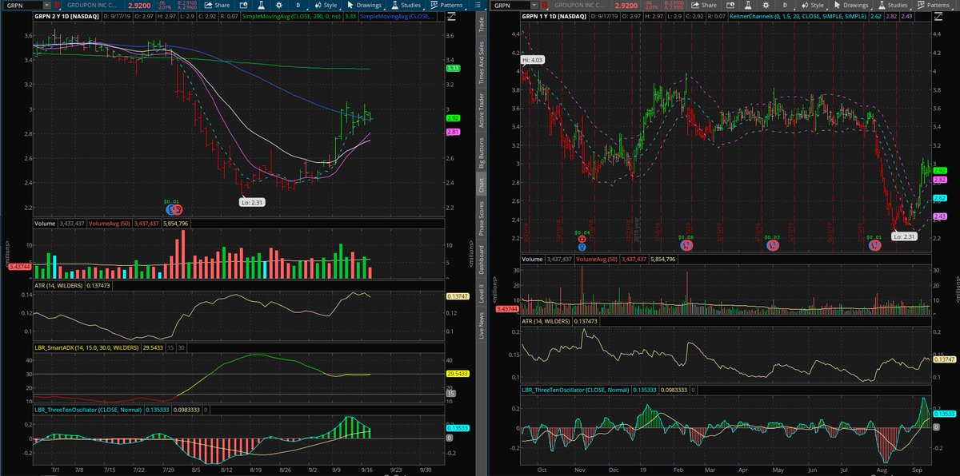
Task: Click earnings marker labeled $0.03 on right chart
Action: point(772,246)
